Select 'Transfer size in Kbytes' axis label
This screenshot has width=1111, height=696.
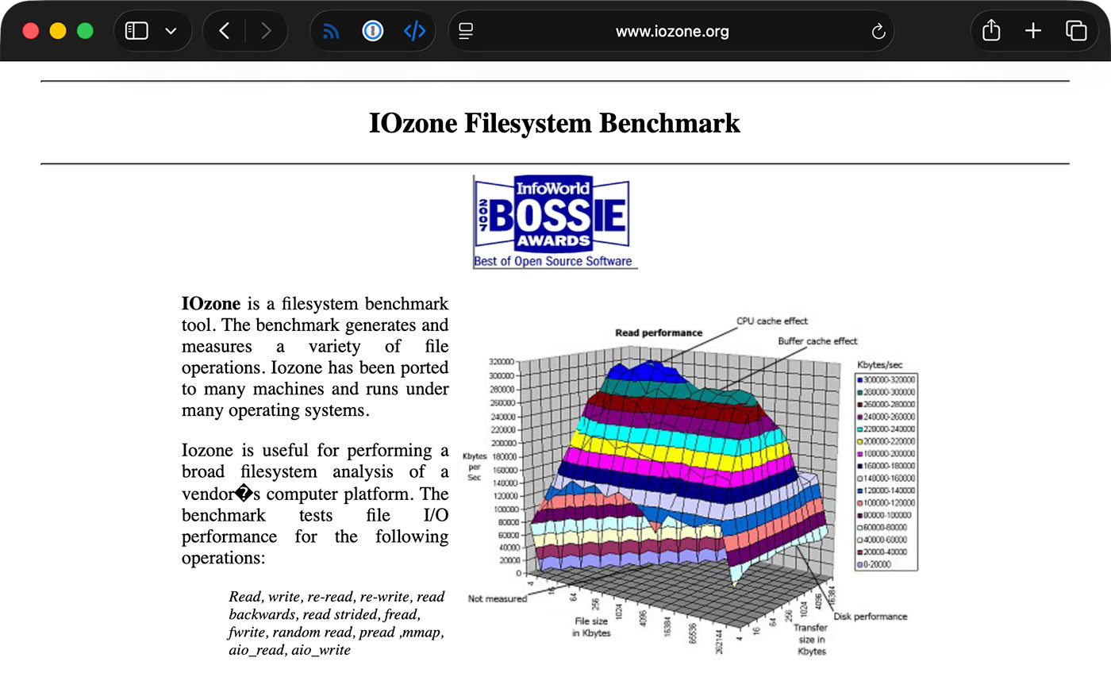(812, 639)
